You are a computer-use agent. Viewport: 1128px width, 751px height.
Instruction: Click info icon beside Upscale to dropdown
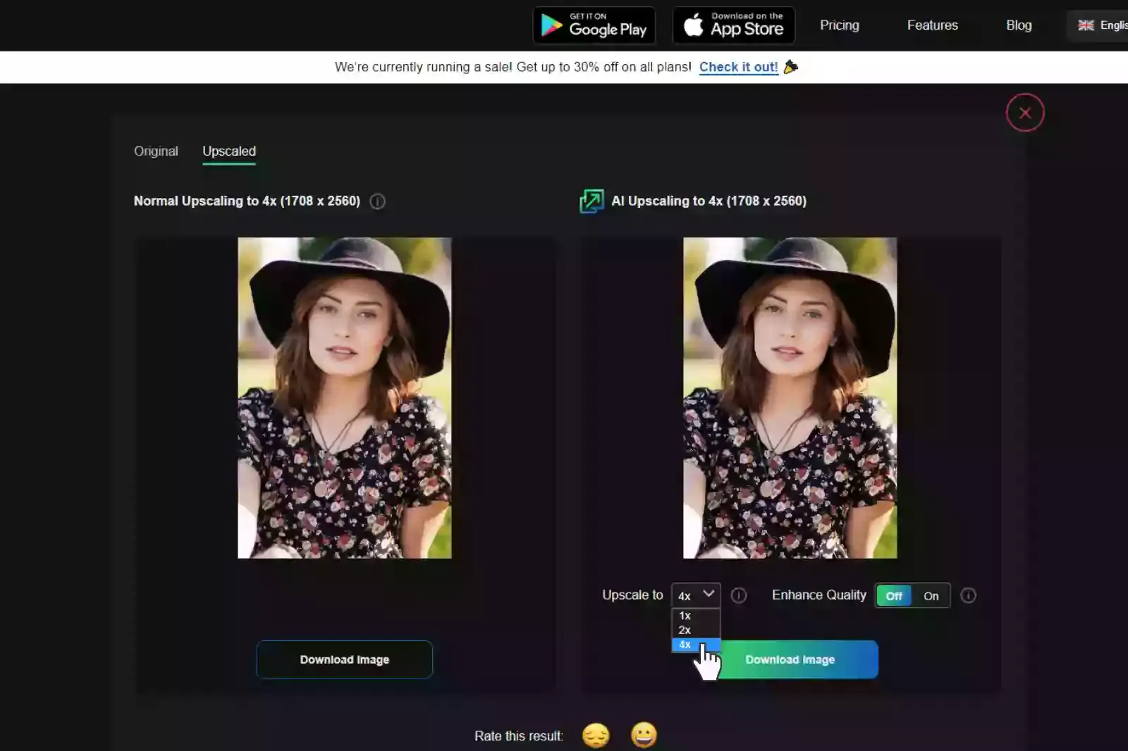(x=738, y=595)
